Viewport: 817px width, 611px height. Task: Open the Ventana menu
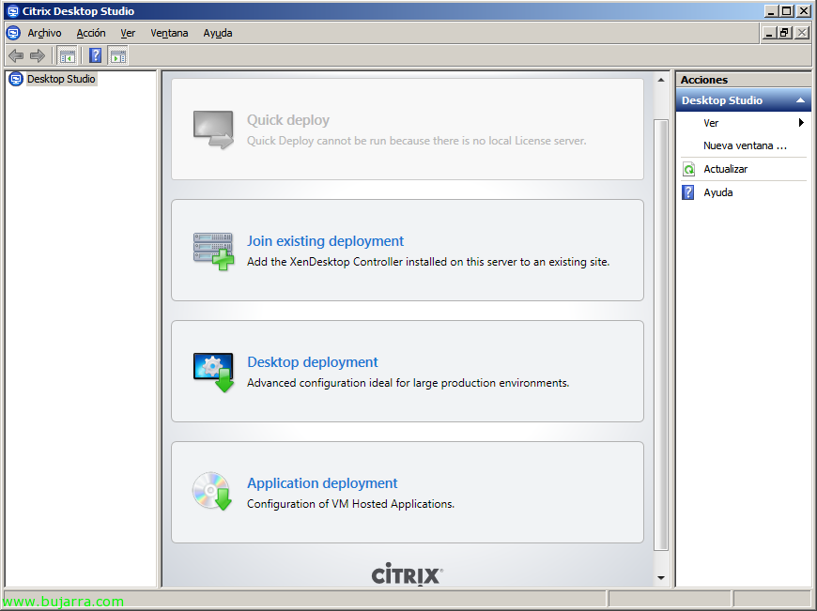click(x=169, y=33)
